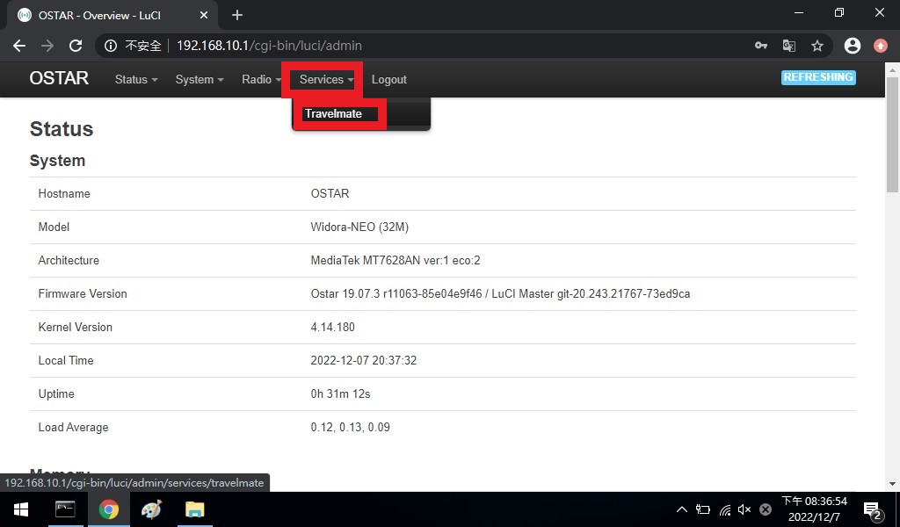Click the Widora-NEO (32M) model value
Viewport: 900px width, 527px height.
click(359, 227)
